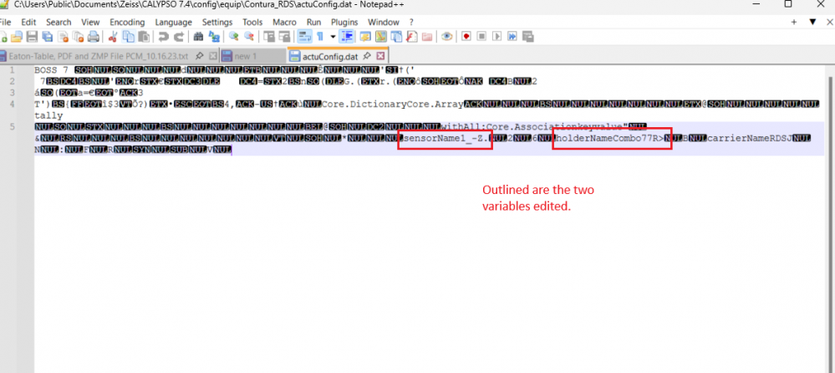Open the Language menu
This screenshot has height=373, width=835.
point(174,23)
